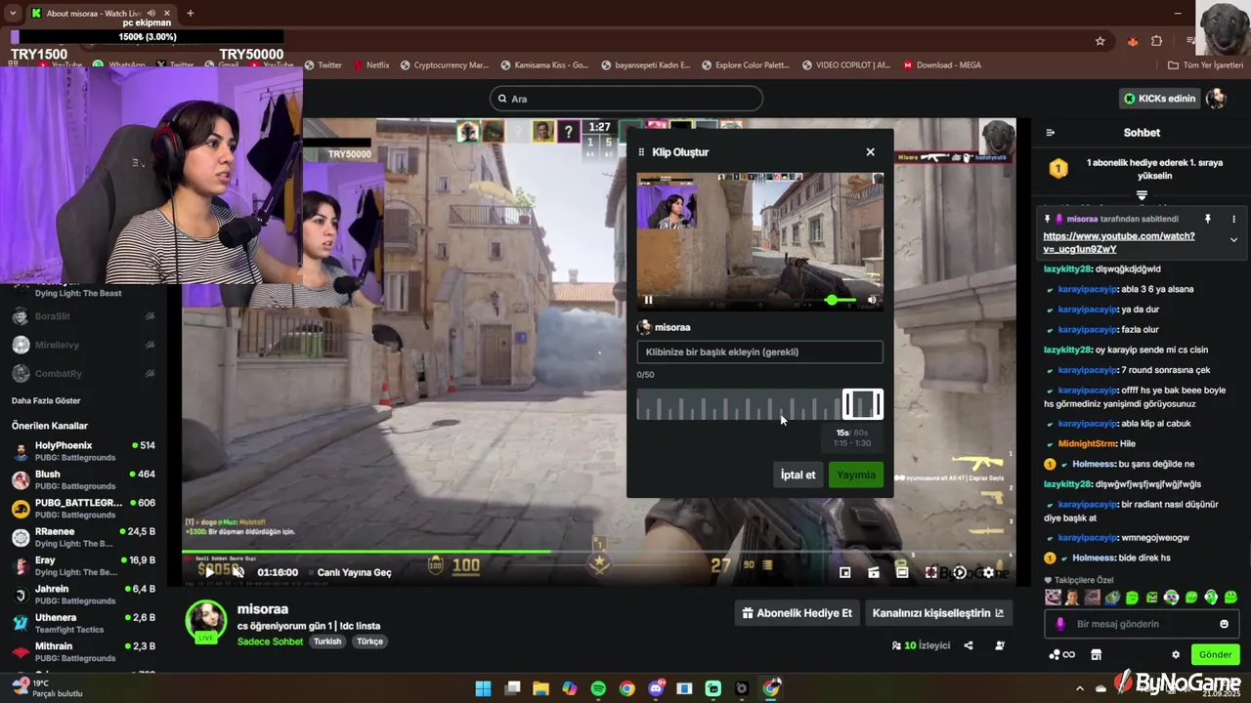Click the Klip Oluştur drag handle icon

point(642,152)
